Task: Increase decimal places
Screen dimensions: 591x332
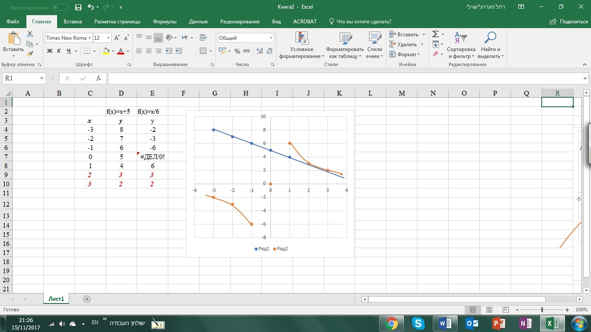Action: coord(260,51)
